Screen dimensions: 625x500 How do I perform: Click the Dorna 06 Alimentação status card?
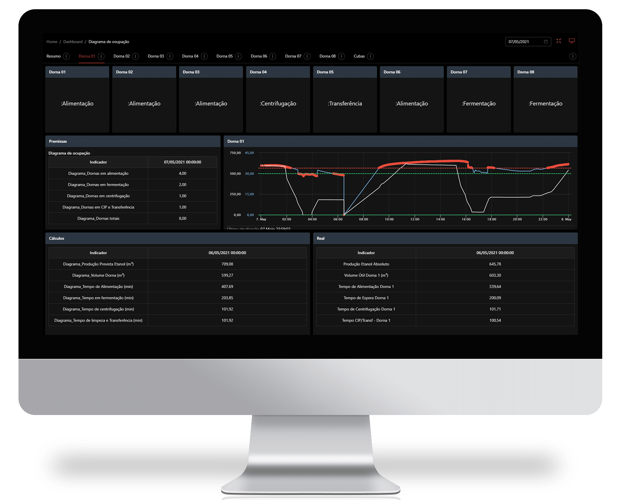pos(412,100)
